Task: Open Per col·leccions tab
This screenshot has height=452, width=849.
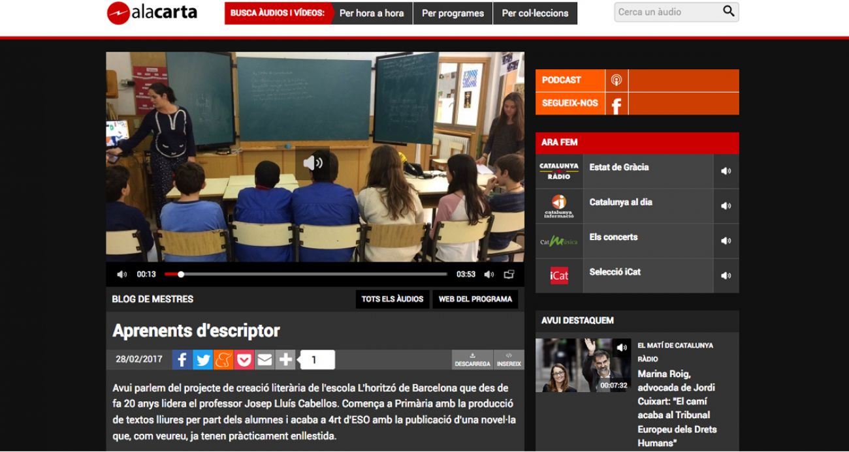Action: point(535,13)
